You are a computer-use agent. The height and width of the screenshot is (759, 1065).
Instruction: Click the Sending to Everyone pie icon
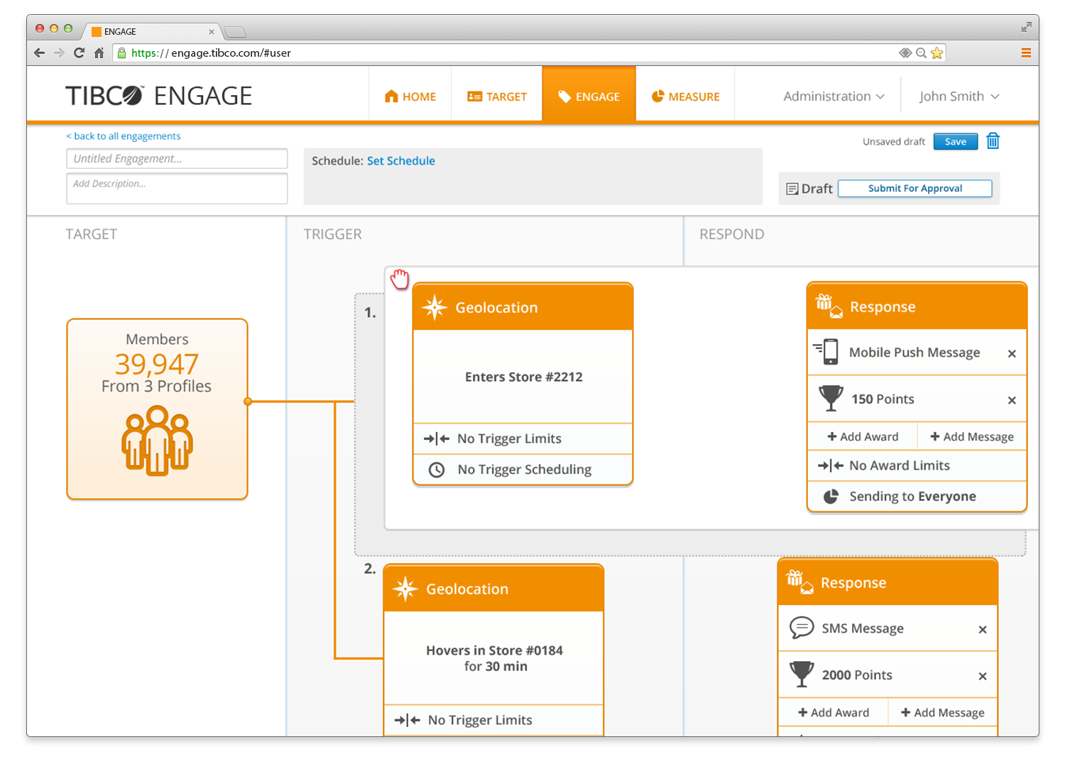[x=831, y=497]
